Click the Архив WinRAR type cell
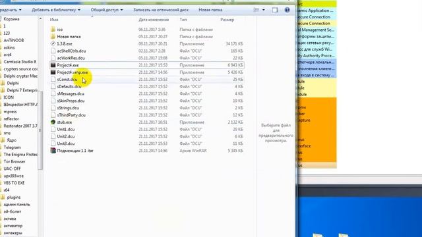This screenshot has height=237, width=422. [193, 151]
